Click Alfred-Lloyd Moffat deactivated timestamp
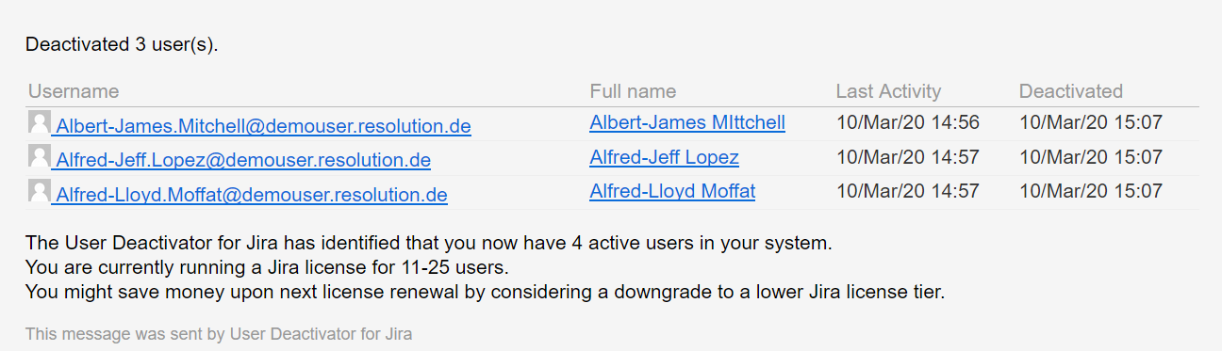 tap(1091, 192)
